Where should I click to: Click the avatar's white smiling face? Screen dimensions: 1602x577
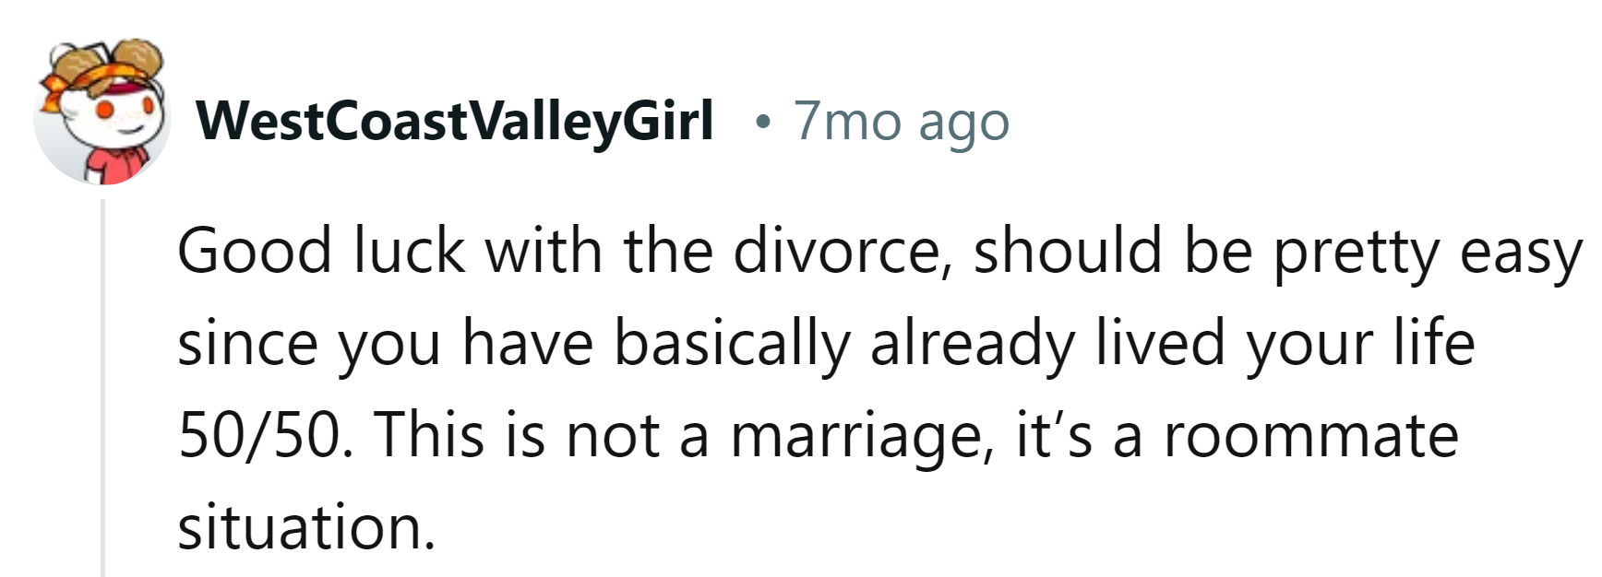point(120,115)
